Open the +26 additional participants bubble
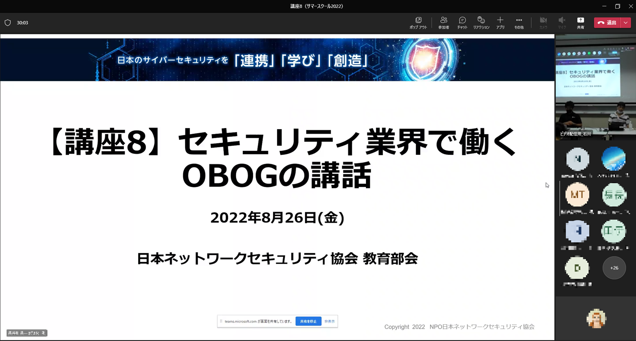Screen dimensions: 636x341 (x=614, y=268)
